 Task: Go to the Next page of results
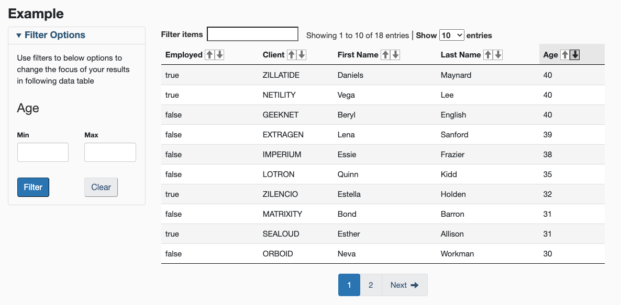click(404, 285)
